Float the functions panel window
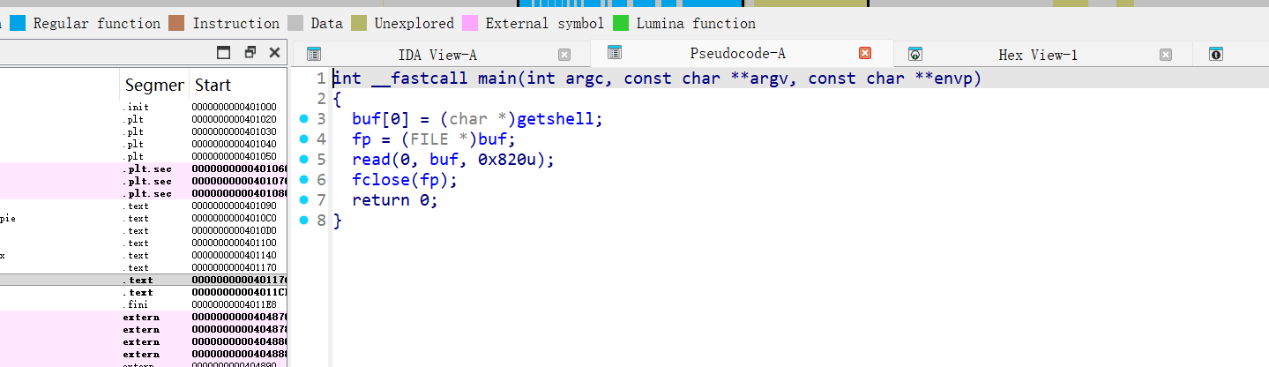Screen dimensions: 1269x367 (250, 52)
